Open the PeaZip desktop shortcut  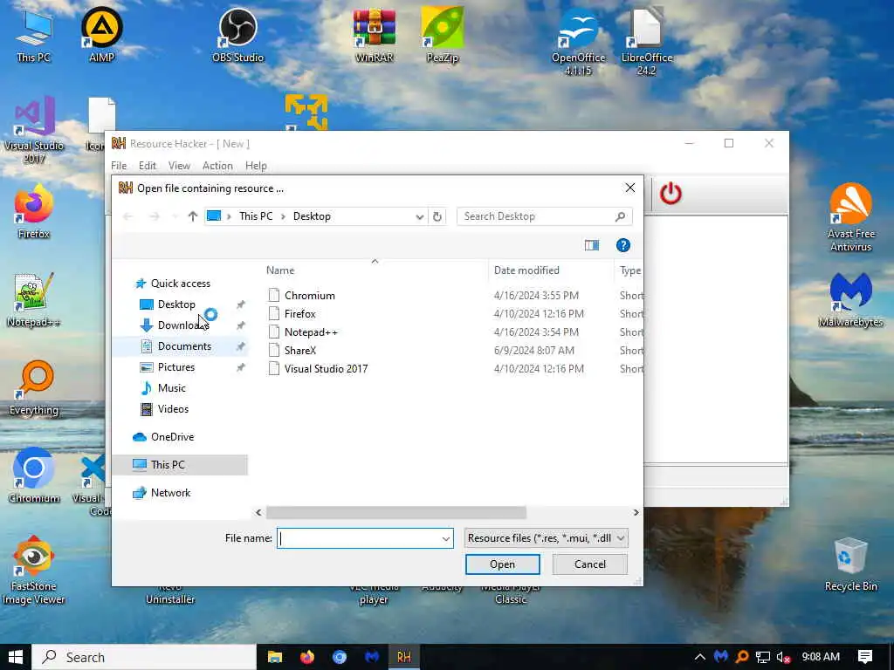click(443, 34)
